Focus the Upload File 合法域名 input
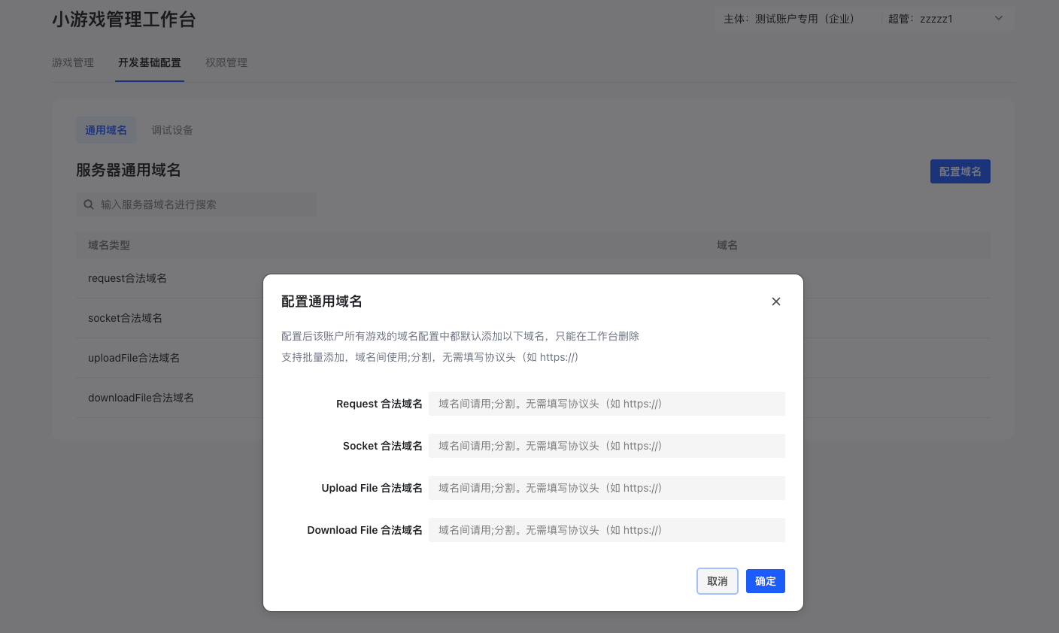1059x633 pixels. 606,488
